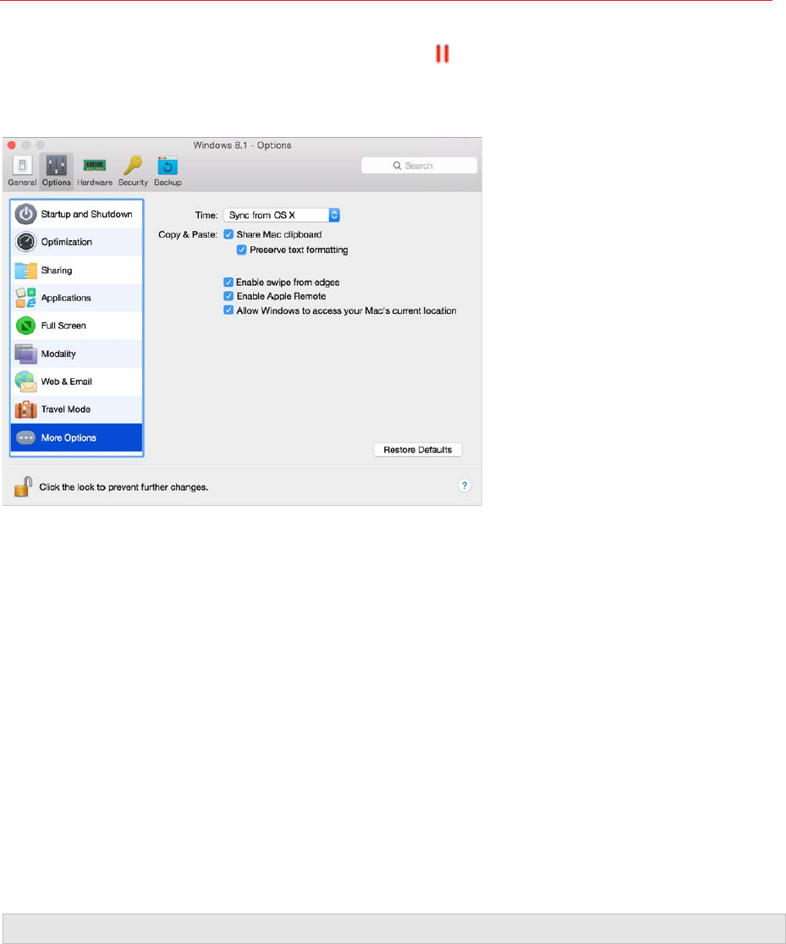Open the Optimization pane label
Screen dimensions: 786x944
66,242
